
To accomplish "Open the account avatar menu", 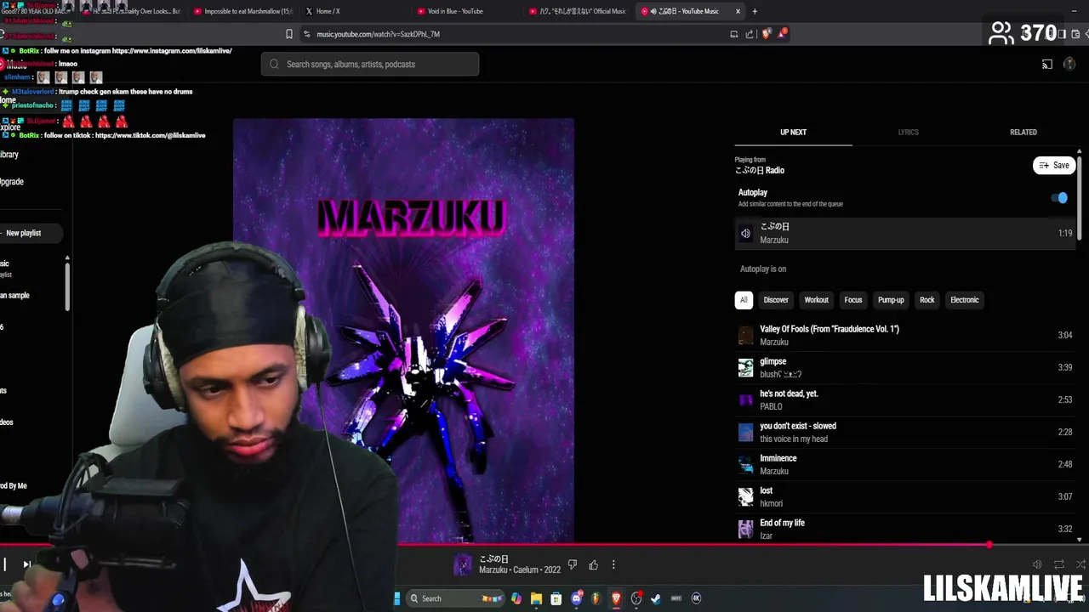I will (1069, 65).
